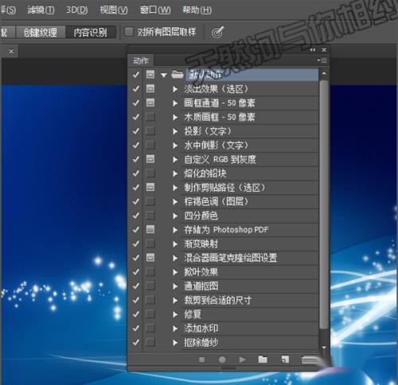Image resolution: width=398 pixels, height=385 pixels.
Task: Click the create new action icon
Action: tap(285, 360)
